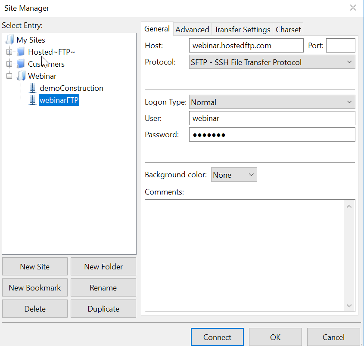Open the Protocol dropdown
Image resolution: width=364 pixels, height=346 pixels.
pos(272,62)
